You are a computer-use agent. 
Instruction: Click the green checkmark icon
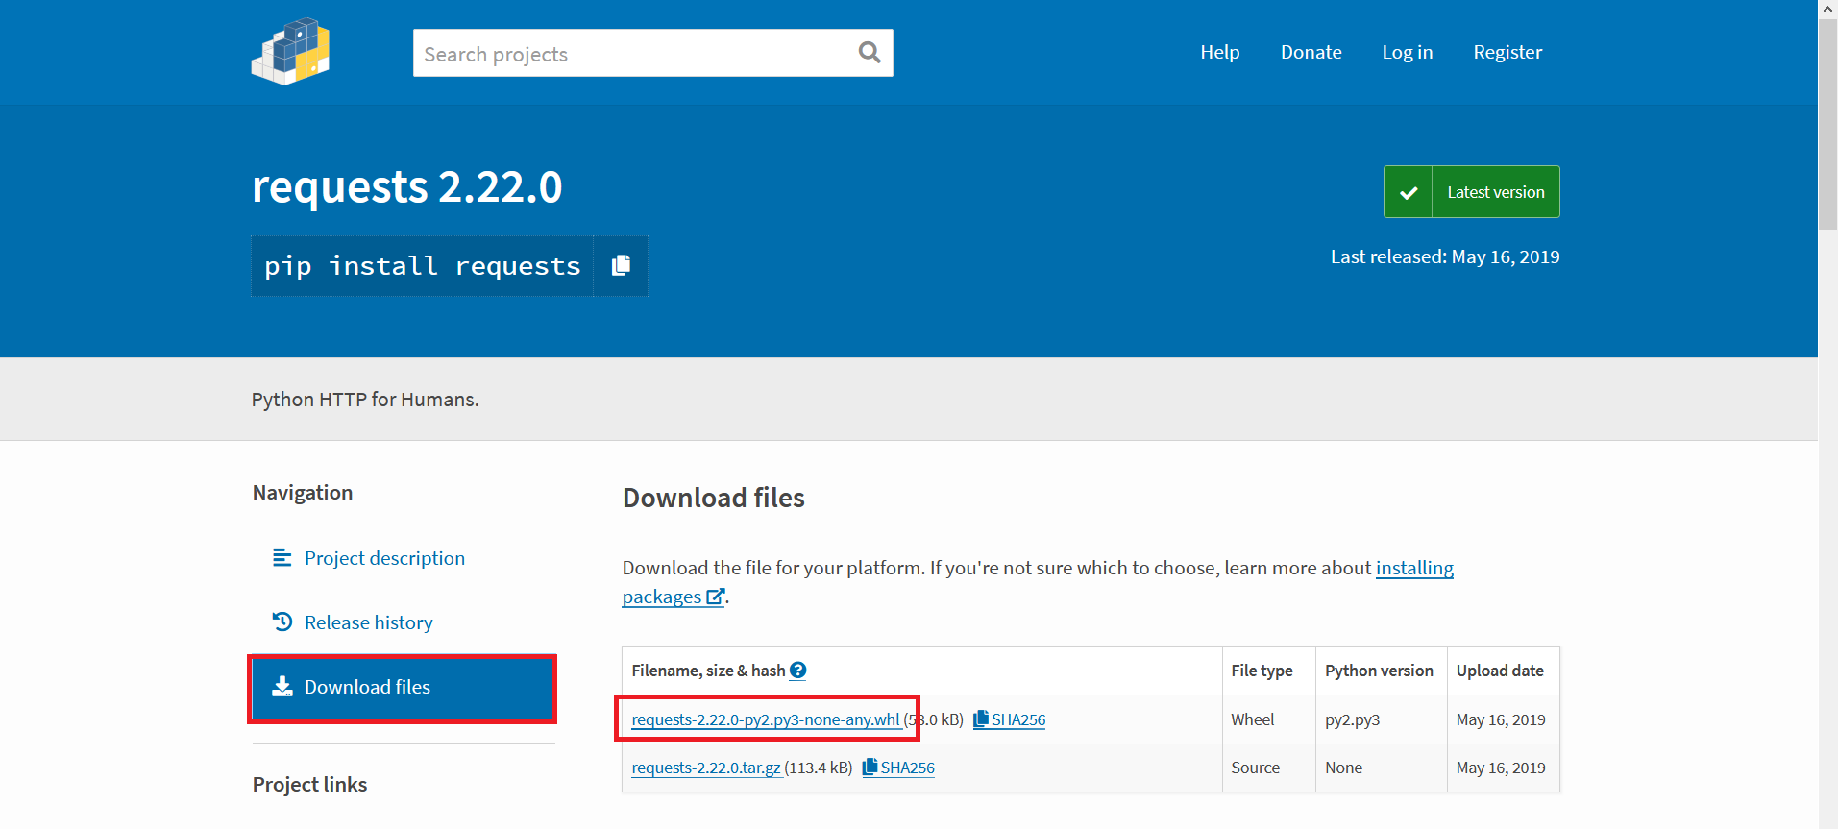[x=1409, y=192]
